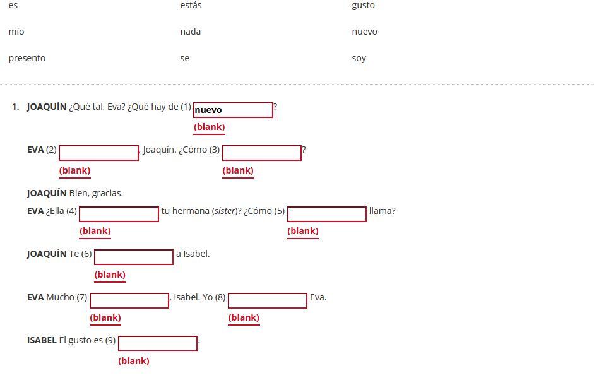Click the word 'se' in the word bank
594x378 pixels.
184,58
